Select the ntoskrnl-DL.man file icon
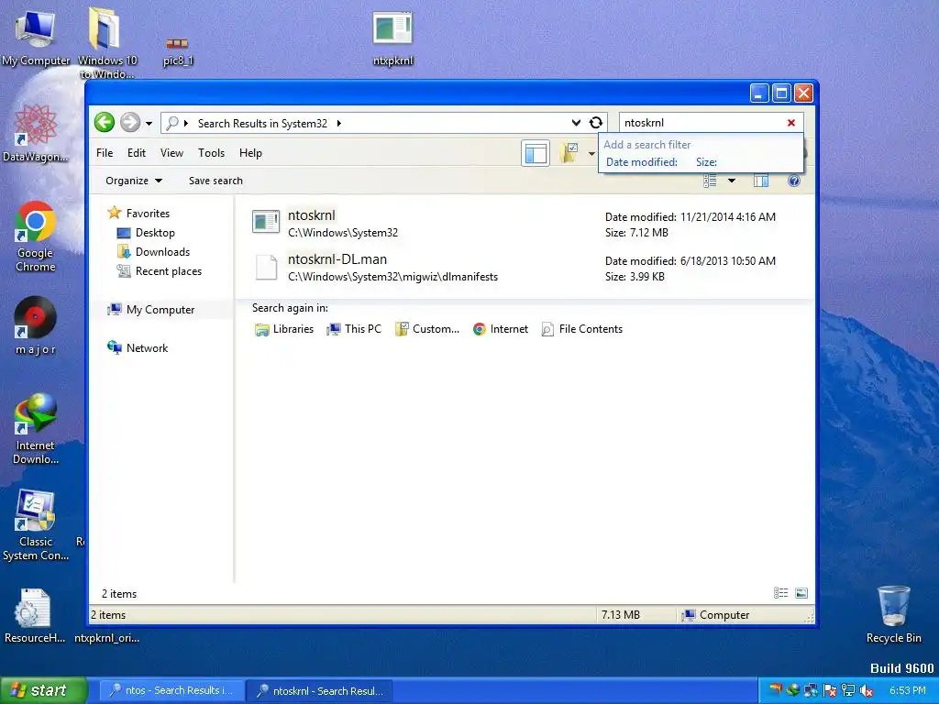Image resolution: width=939 pixels, height=704 pixels. pyautogui.click(x=266, y=267)
